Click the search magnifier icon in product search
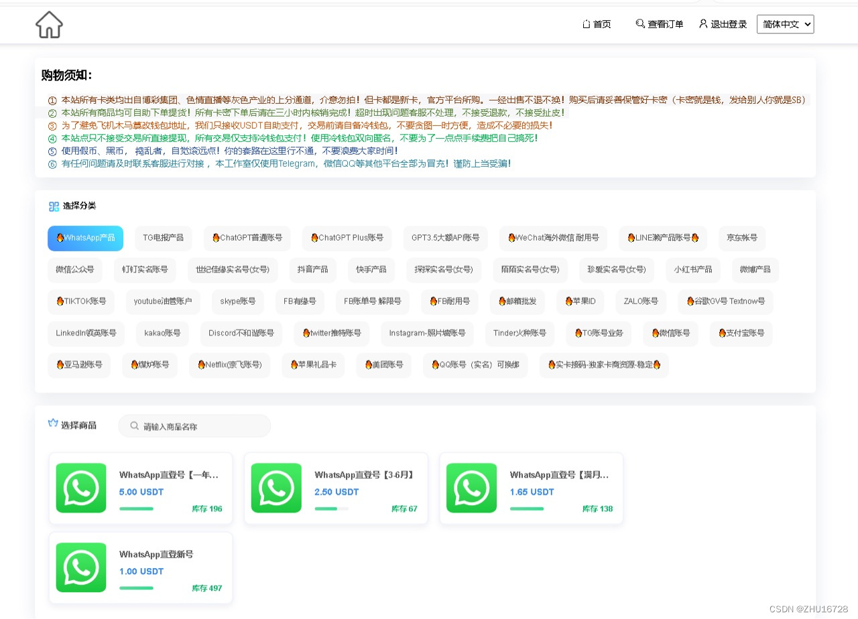Screen dimensions: 858x619 (134, 426)
